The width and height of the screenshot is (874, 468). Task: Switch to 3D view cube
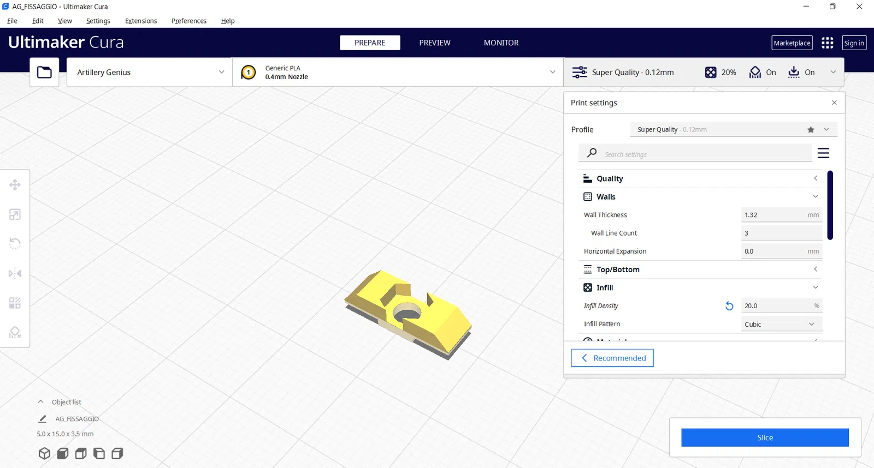click(44, 453)
